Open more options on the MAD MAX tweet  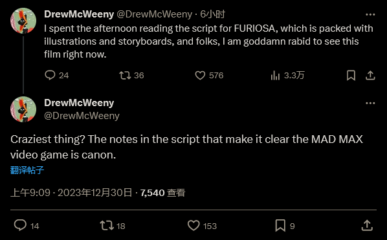point(370,103)
